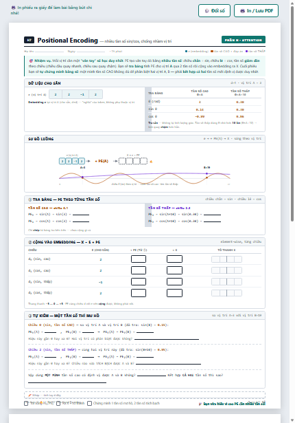The image size is (295, 423).
Task: Click the Đổi số button
Action: click(x=214, y=11)
